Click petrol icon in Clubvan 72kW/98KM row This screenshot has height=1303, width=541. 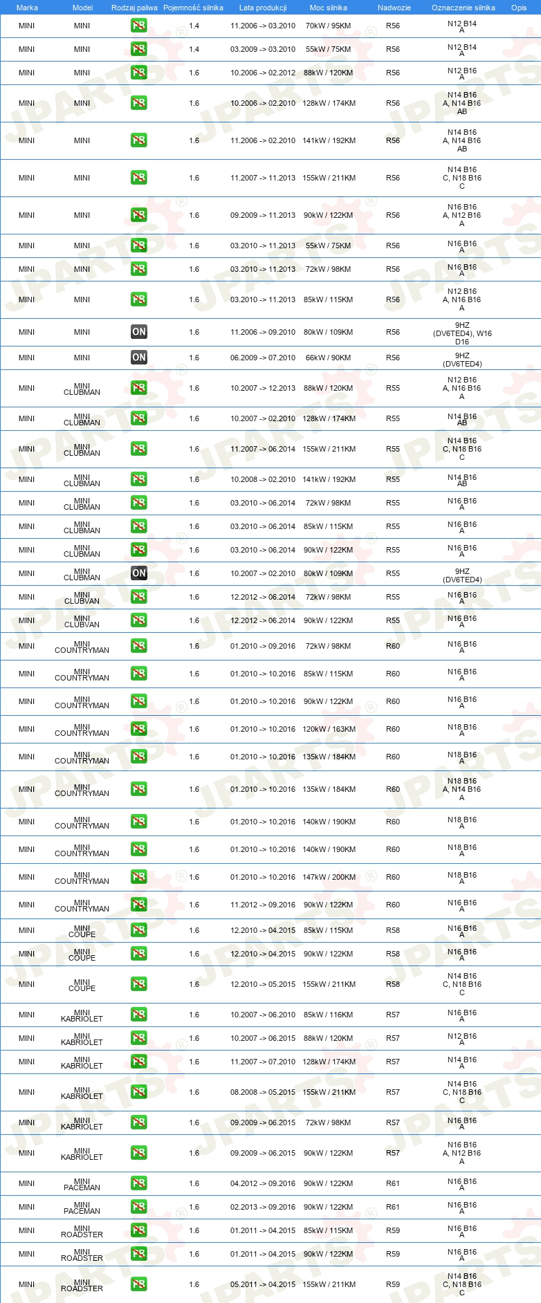(139, 597)
